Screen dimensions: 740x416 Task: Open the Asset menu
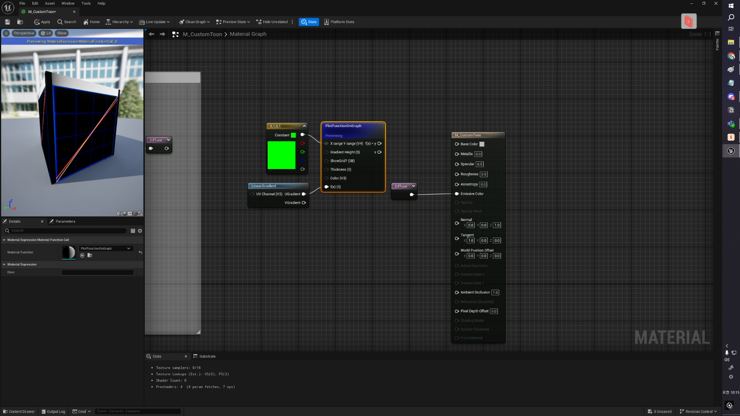50,3
